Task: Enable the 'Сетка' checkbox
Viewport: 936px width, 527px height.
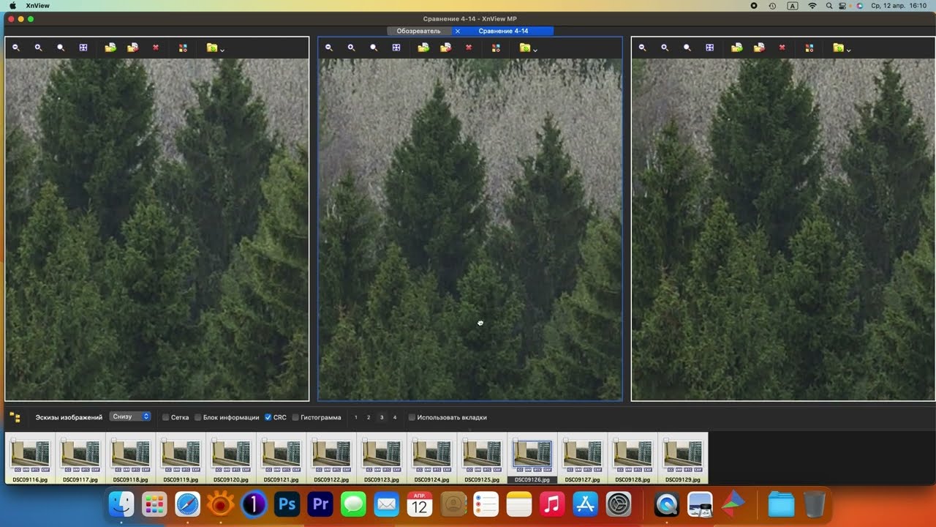Action: [166, 417]
